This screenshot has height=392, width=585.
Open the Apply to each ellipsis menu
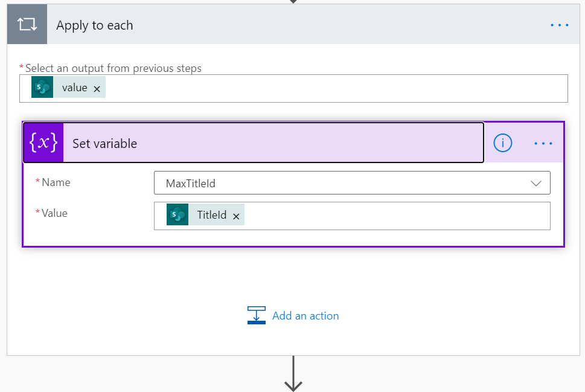[559, 25]
